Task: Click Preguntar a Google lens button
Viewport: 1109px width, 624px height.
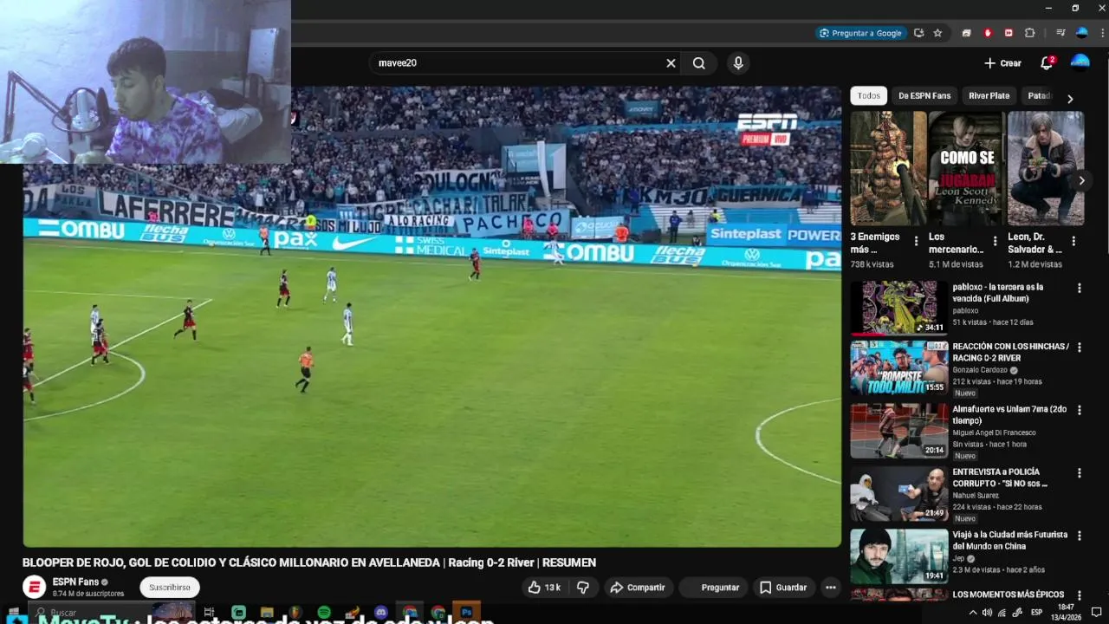Action: point(861,33)
